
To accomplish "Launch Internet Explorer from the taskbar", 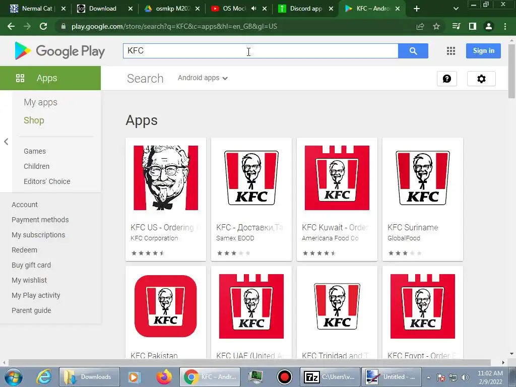I will pyautogui.click(x=44, y=377).
